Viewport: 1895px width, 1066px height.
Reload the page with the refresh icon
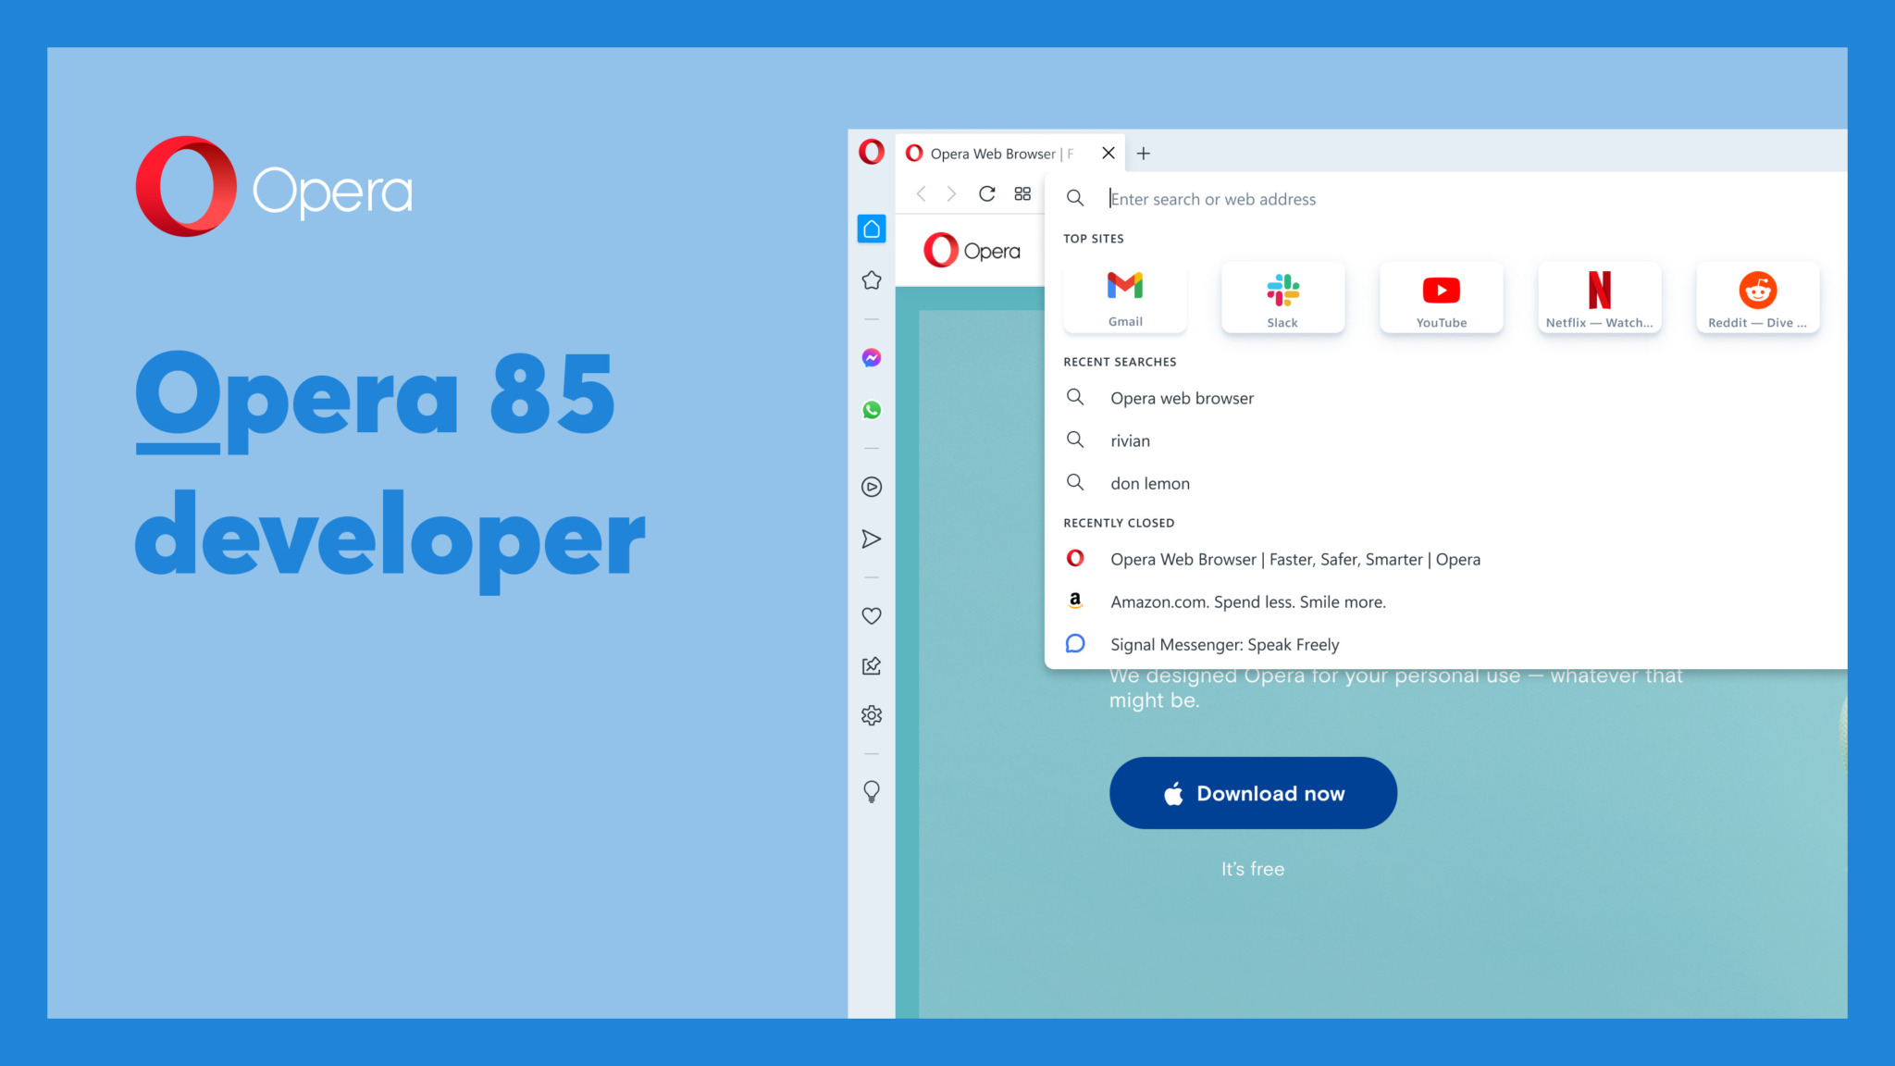[986, 193]
